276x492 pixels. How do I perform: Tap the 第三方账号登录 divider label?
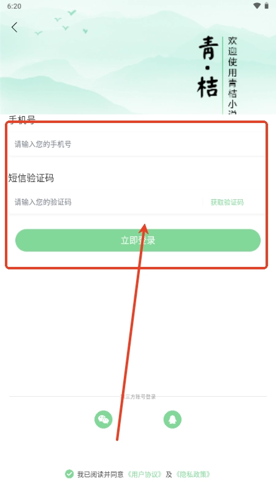click(x=138, y=397)
